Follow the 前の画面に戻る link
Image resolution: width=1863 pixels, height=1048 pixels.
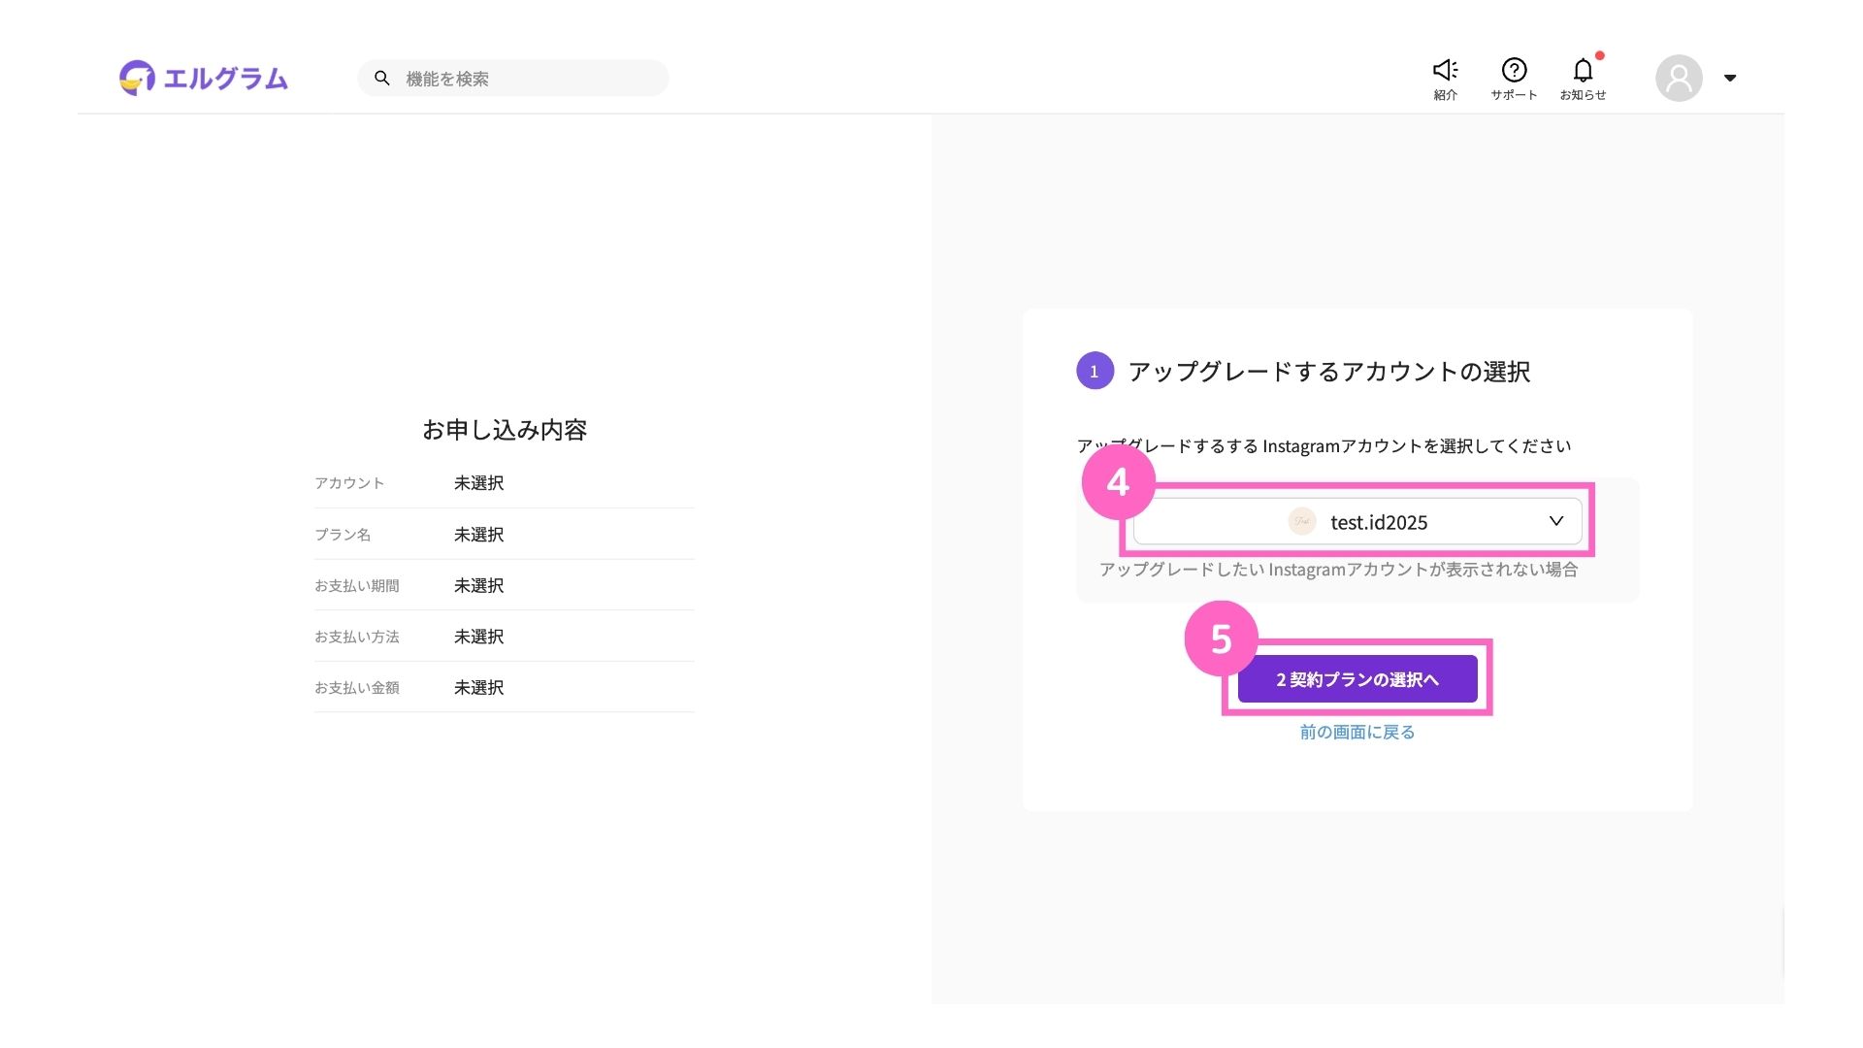click(x=1357, y=732)
